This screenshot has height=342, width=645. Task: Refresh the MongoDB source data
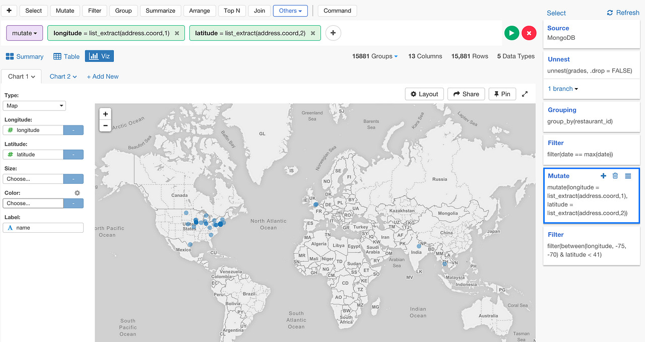(x=623, y=13)
